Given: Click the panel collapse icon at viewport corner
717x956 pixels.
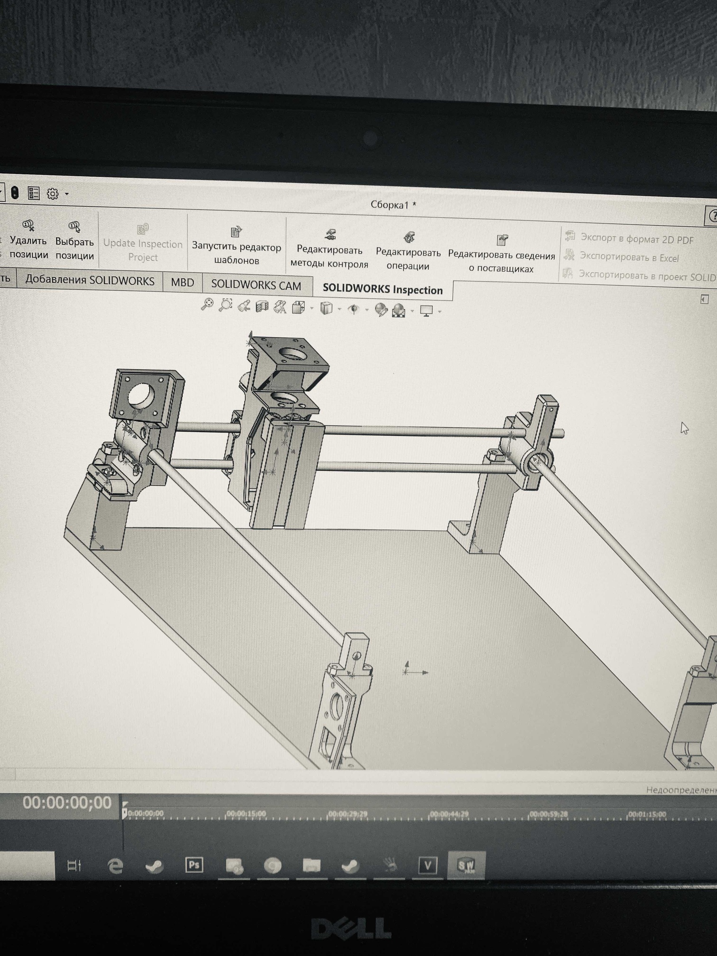Looking at the screenshot, I should coord(705,300).
